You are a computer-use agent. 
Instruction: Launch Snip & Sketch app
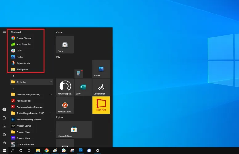tap(23, 63)
